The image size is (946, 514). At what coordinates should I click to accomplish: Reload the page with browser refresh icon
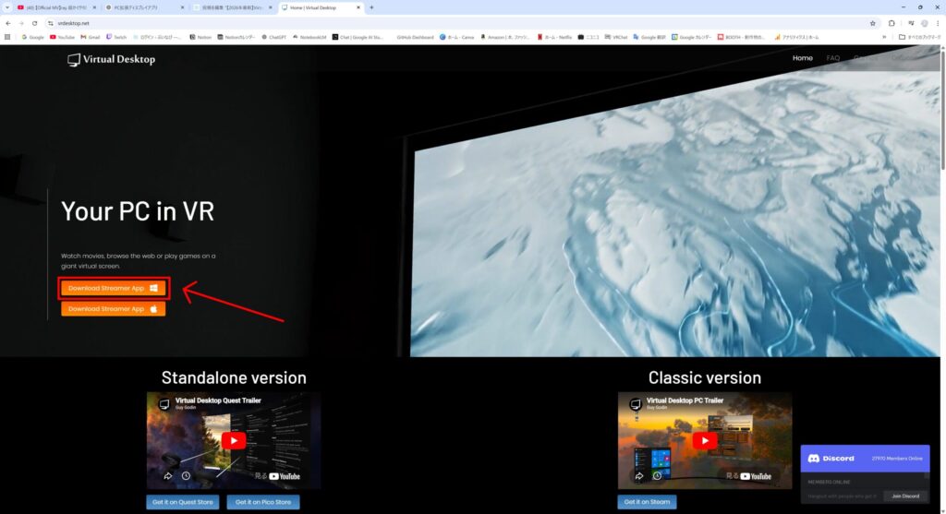(x=34, y=22)
